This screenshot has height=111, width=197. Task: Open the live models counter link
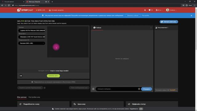[x=40, y=10]
